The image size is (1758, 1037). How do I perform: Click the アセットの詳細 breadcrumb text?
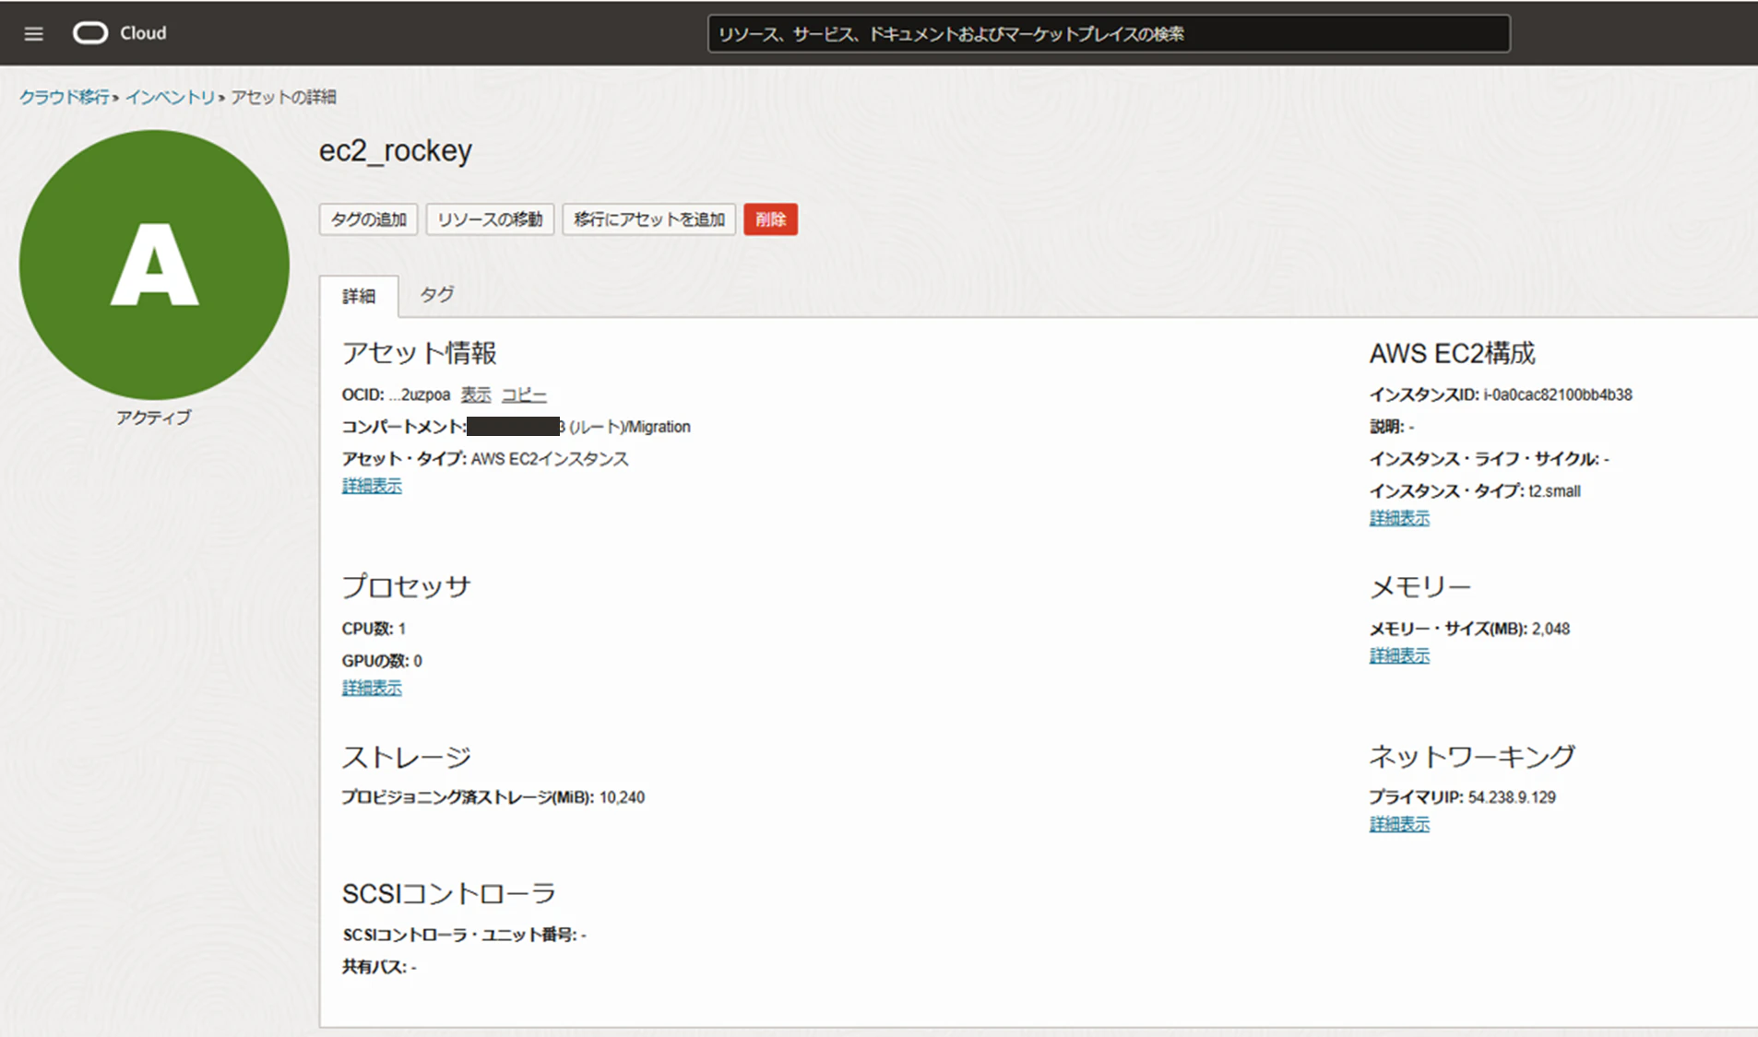coord(283,97)
